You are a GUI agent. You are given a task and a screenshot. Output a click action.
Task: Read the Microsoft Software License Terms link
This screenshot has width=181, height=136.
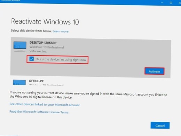tap(39, 112)
